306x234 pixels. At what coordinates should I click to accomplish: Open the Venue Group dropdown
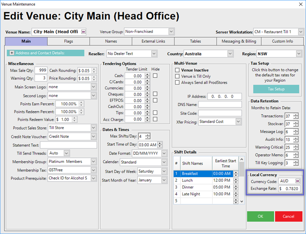171,32
